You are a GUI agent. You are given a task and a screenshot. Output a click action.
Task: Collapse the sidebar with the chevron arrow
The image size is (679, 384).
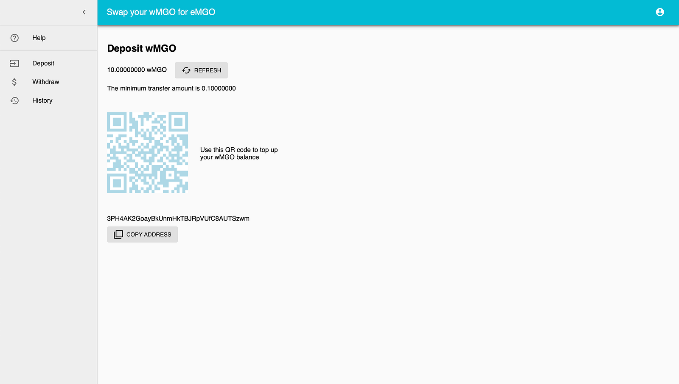point(84,12)
